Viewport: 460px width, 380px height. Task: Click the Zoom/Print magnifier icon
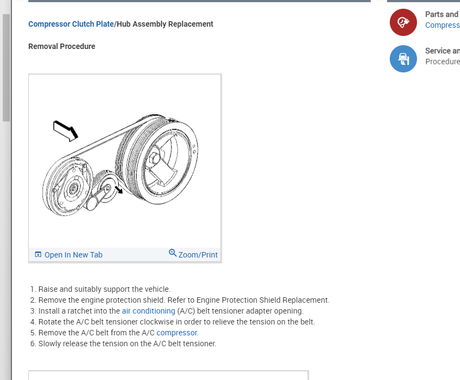(x=173, y=253)
